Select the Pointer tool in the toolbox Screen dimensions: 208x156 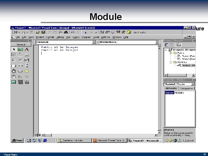[14, 49]
